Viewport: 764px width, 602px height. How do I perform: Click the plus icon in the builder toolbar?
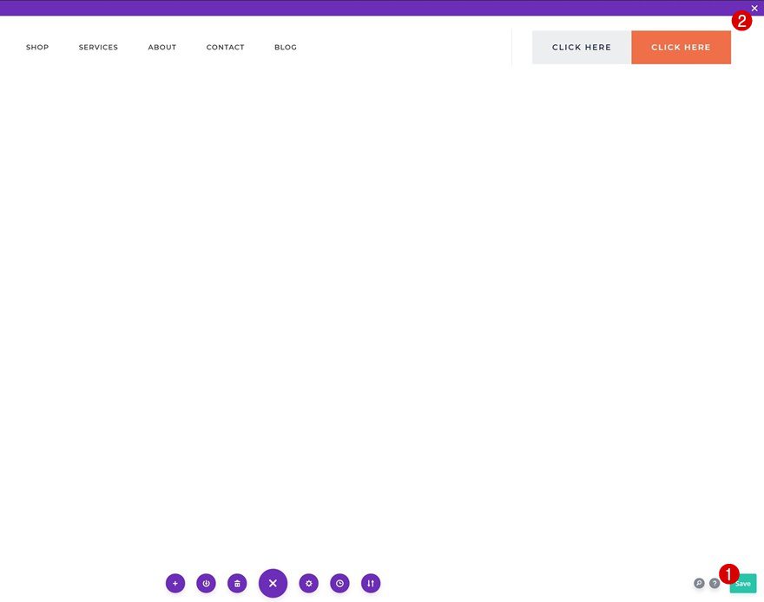point(175,583)
